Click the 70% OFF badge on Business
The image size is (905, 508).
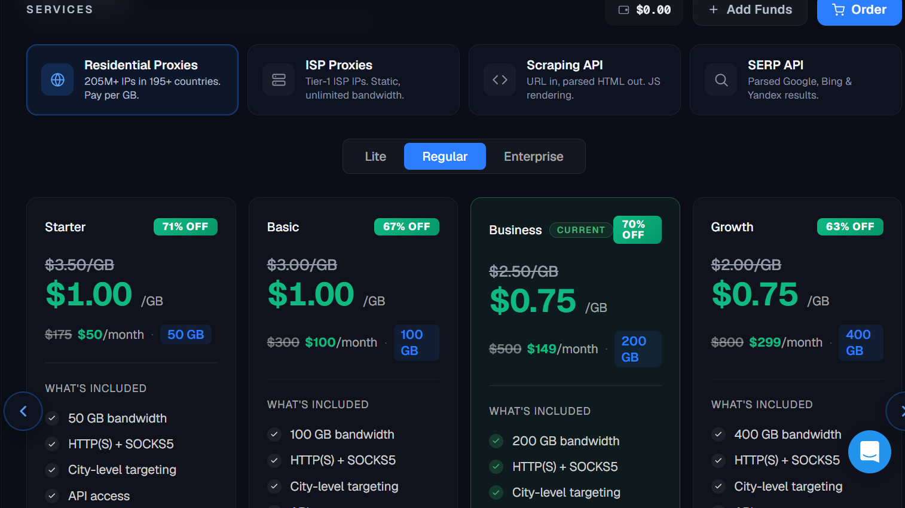point(637,229)
